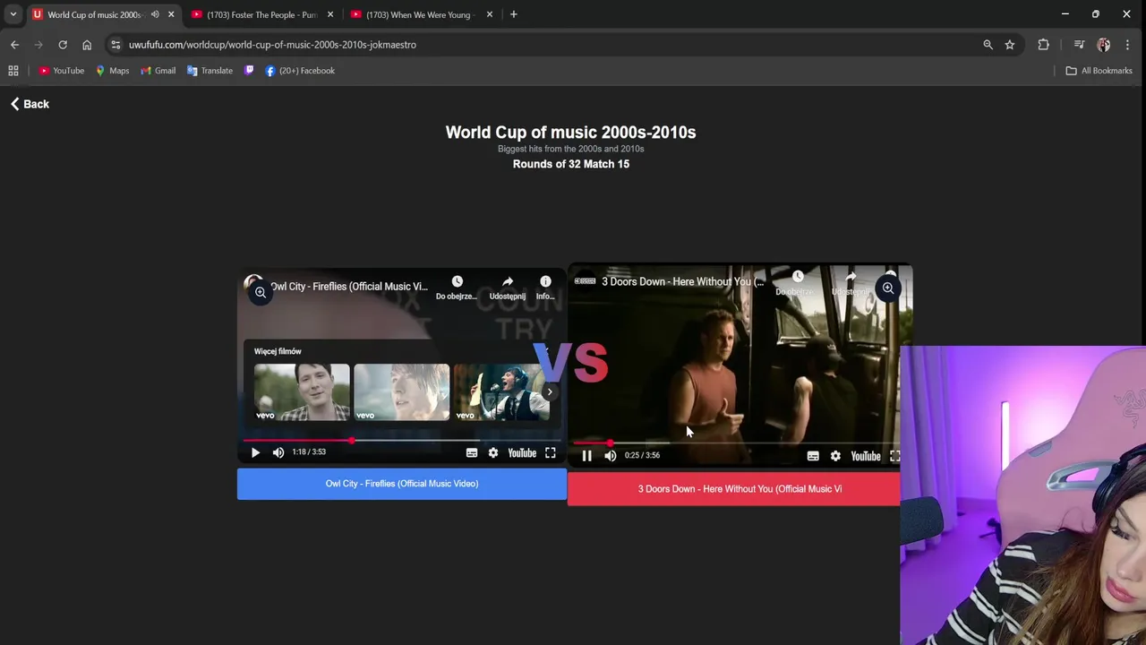Screen dimensions: 1146x645
Task: Open Chrome profile avatar
Action: coord(1104,45)
